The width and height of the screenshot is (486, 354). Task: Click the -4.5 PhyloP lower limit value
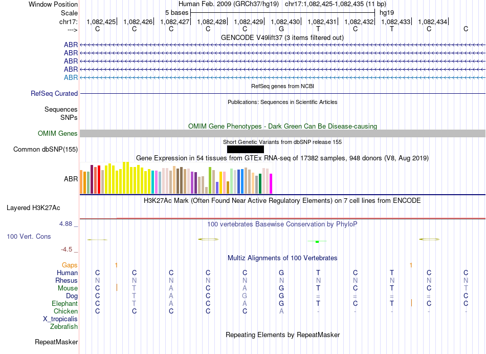(x=67, y=249)
